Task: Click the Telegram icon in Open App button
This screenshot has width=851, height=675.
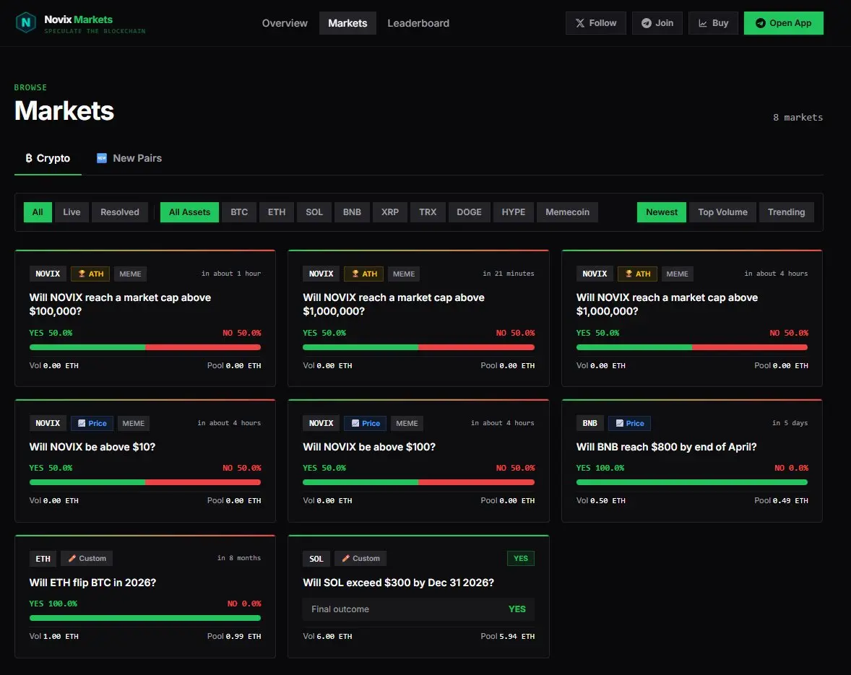Action: click(761, 23)
